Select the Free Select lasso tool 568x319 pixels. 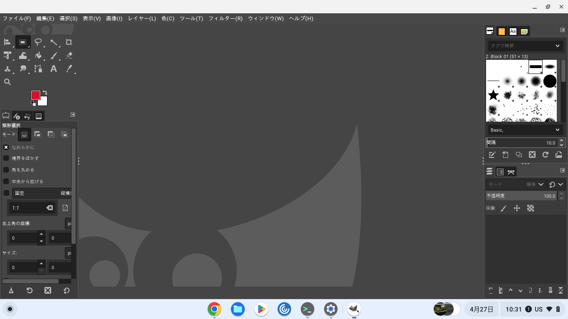tap(38, 42)
